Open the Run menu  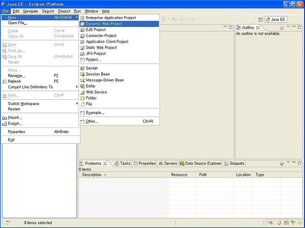77,11
